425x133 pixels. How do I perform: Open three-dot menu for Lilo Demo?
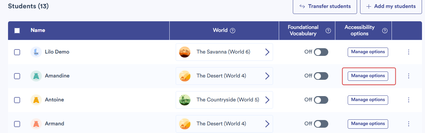(408, 52)
